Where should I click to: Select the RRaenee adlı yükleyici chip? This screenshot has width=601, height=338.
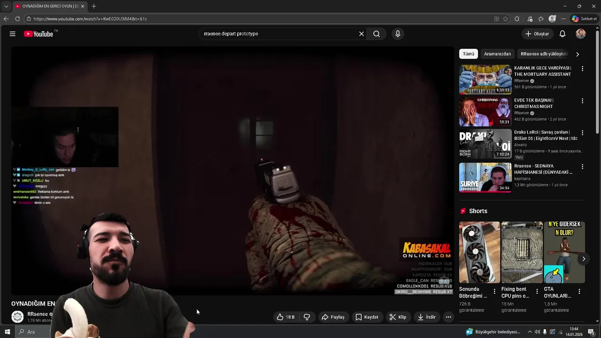tap(544, 54)
